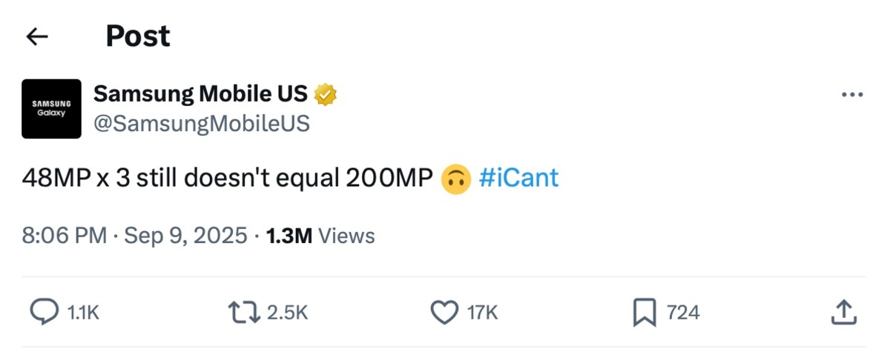
Task: Click the 1.1K replies count
Action: click(x=83, y=313)
